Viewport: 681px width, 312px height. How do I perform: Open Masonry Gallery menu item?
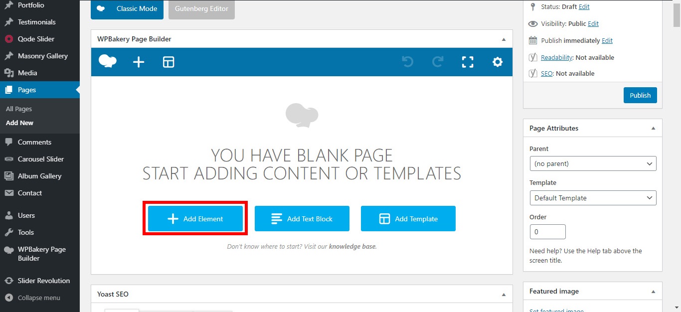click(x=40, y=56)
